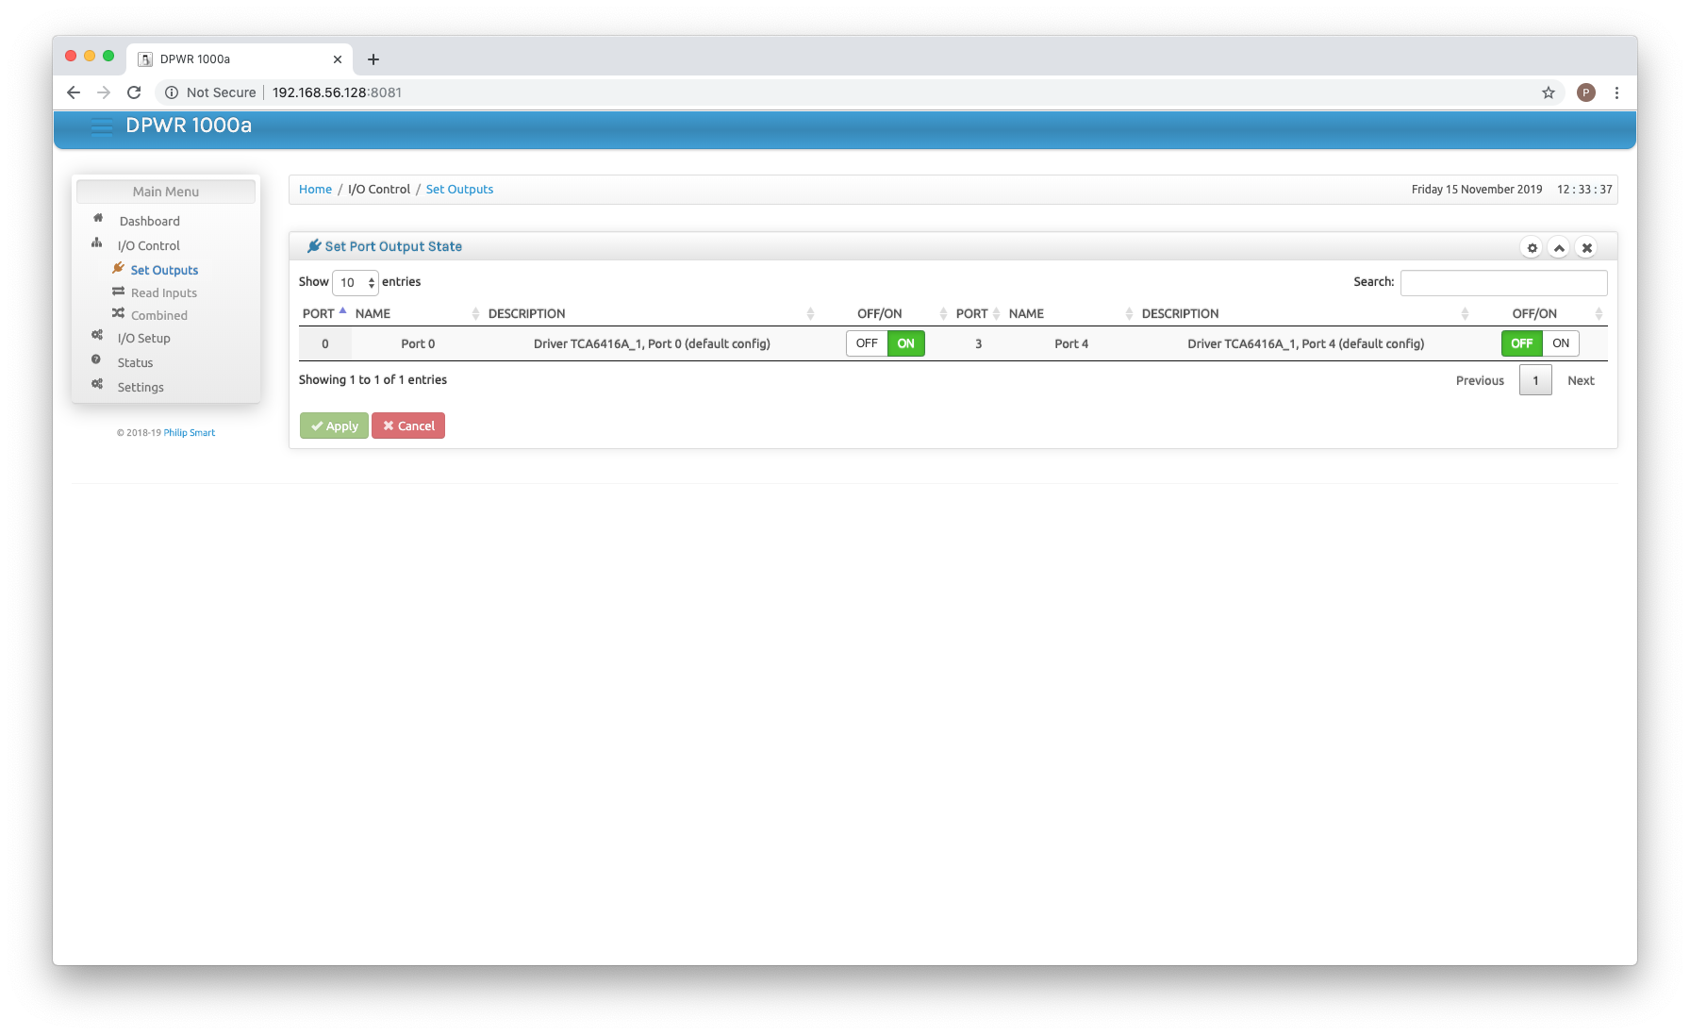Click the green ON toggle for Port 0
Image resolution: width=1690 pixels, height=1035 pixels.
pyautogui.click(x=905, y=343)
